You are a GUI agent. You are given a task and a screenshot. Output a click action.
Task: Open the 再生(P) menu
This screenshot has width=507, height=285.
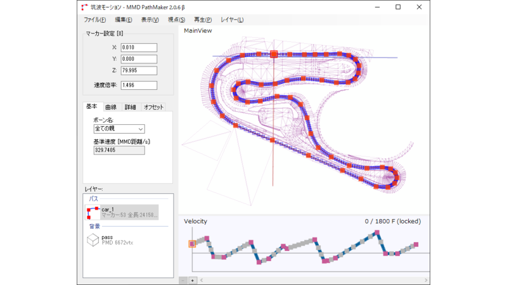203,20
